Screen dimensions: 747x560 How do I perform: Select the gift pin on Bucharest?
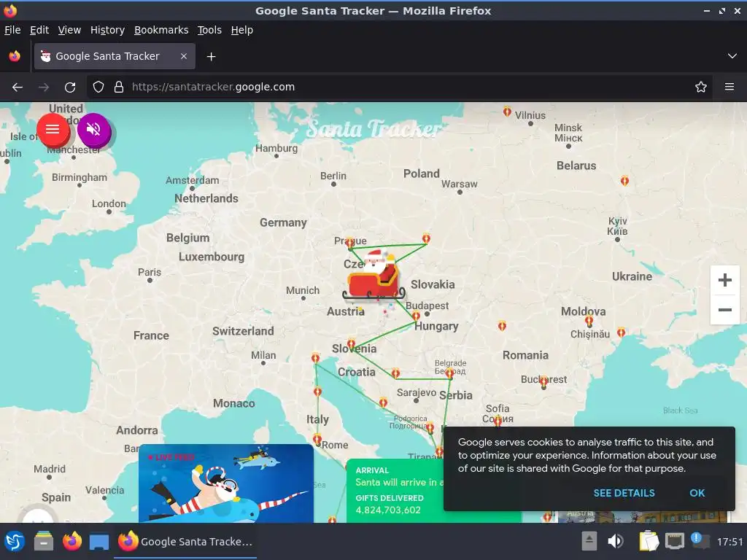tap(543, 381)
